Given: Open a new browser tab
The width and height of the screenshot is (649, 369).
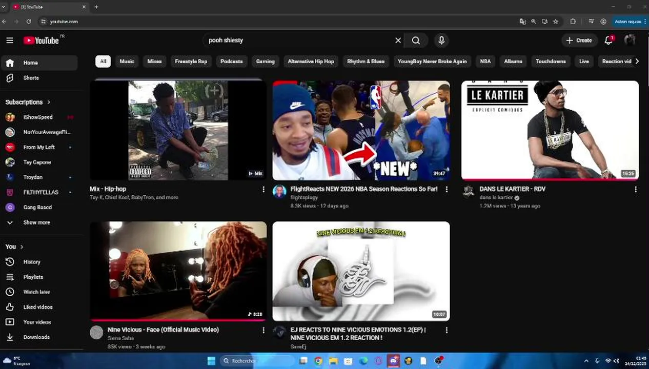Looking at the screenshot, I should (96, 7).
